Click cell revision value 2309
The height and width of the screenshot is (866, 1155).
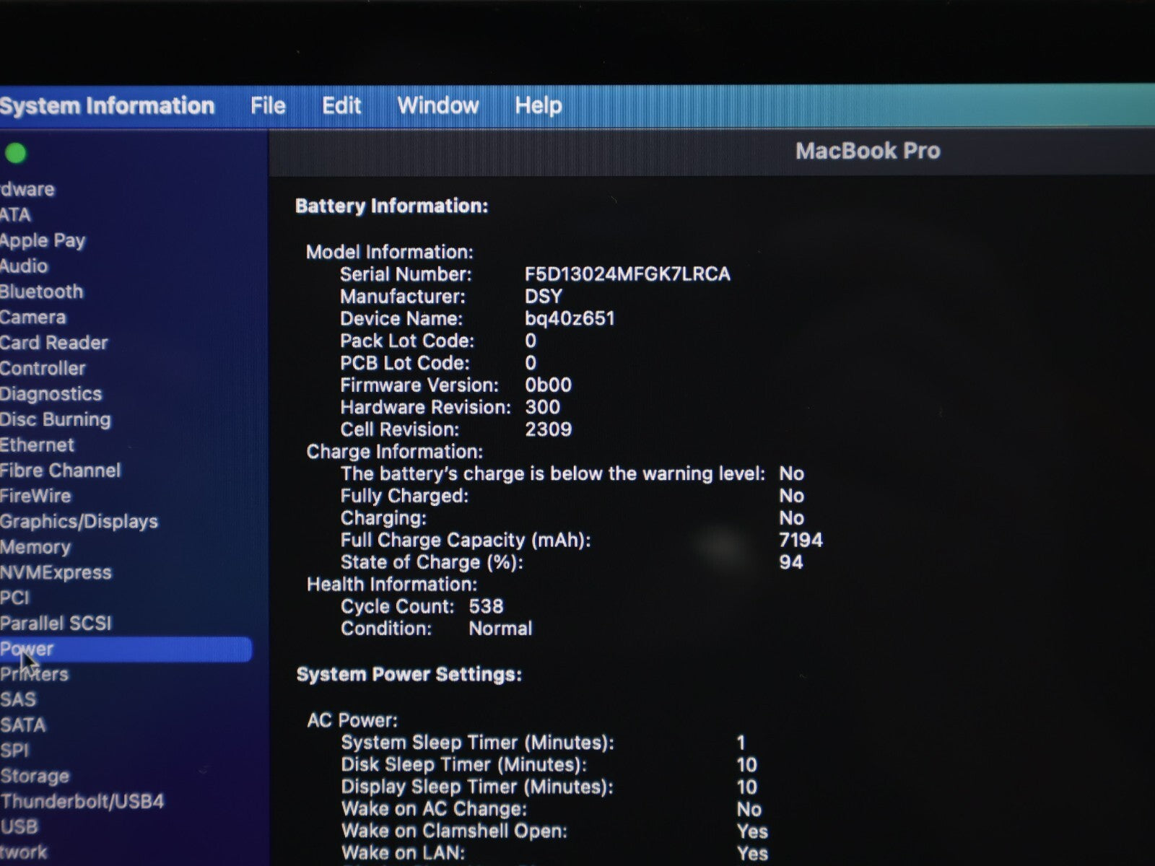[549, 429]
